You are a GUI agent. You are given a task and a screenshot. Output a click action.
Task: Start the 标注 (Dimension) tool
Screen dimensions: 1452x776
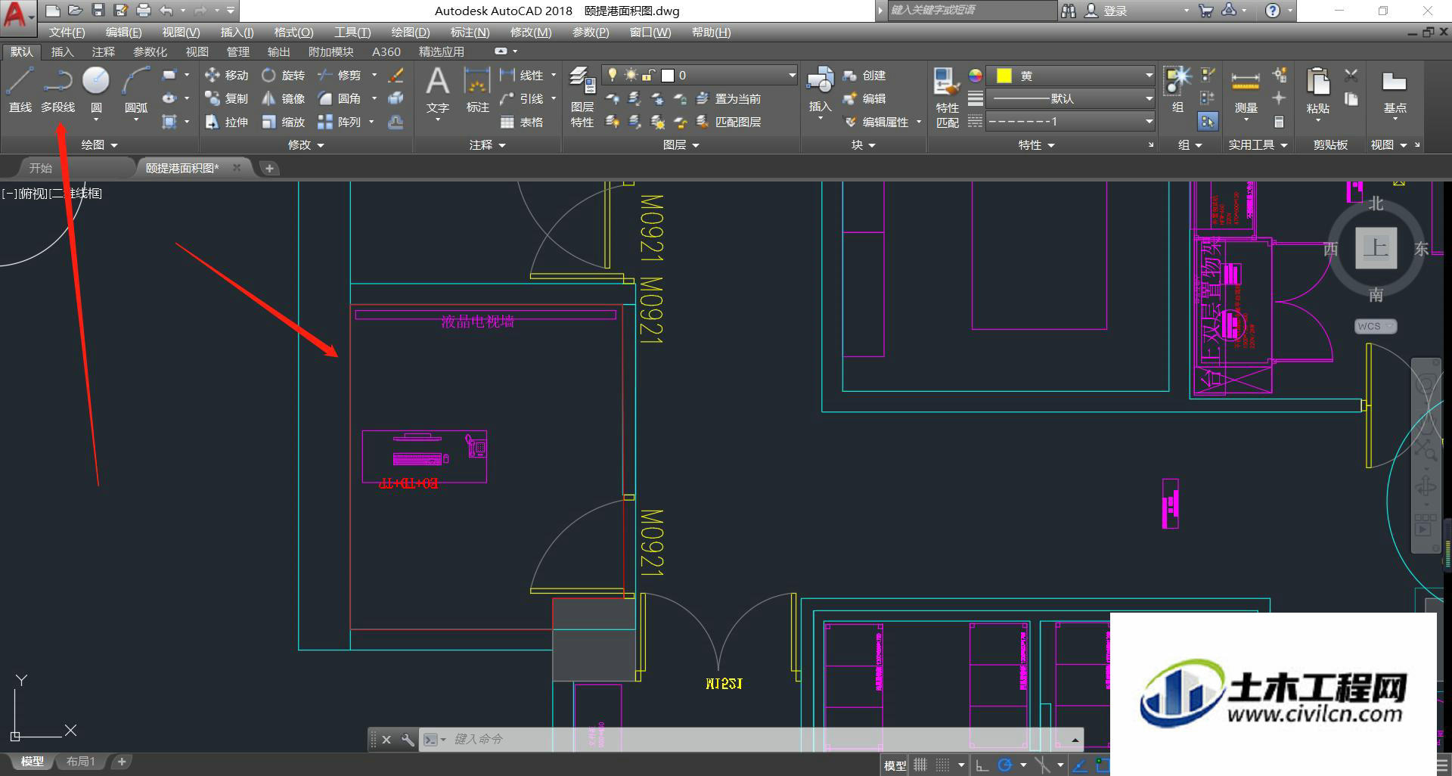[477, 89]
